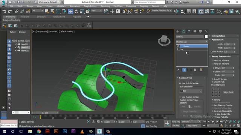Click Pin Stack icon below modifier stack
The width and height of the screenshot is (241, 135).
[x=178, y=70]
